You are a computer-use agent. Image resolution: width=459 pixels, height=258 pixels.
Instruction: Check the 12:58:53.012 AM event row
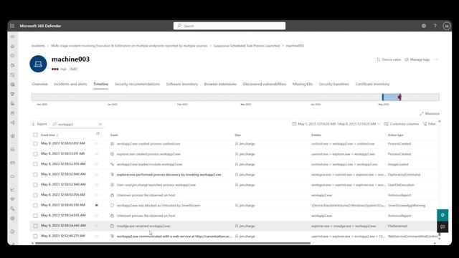coord(35,143)
